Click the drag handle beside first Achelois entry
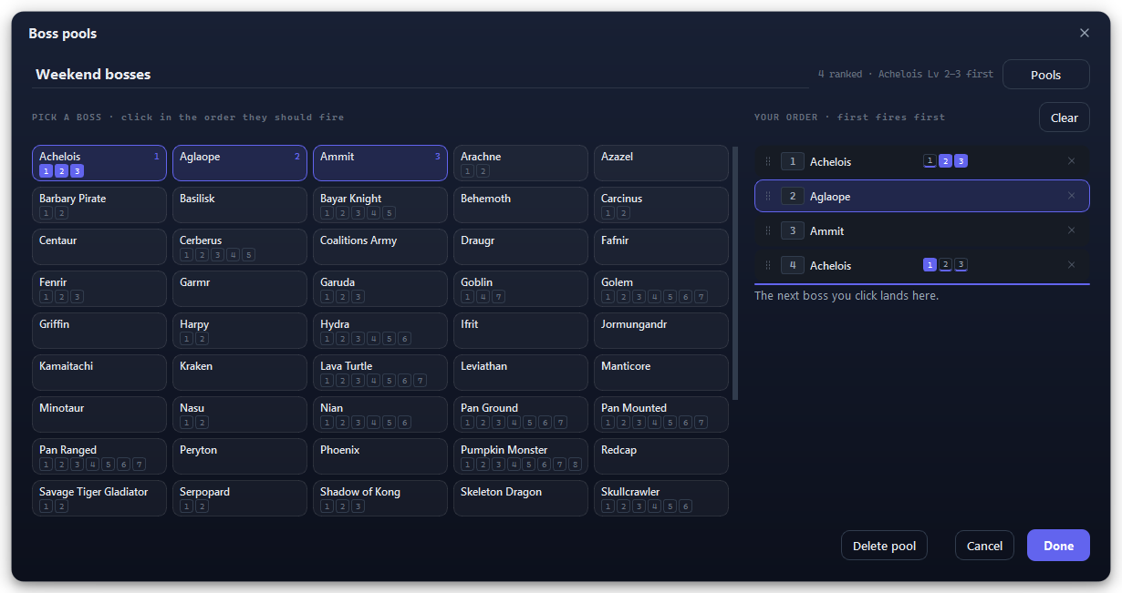 (x=767, y=161)
